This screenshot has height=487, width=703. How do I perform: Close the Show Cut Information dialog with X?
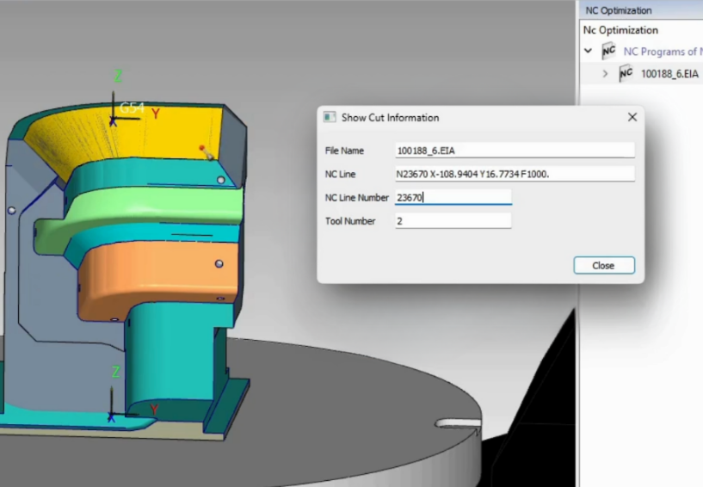click(632, 117)
